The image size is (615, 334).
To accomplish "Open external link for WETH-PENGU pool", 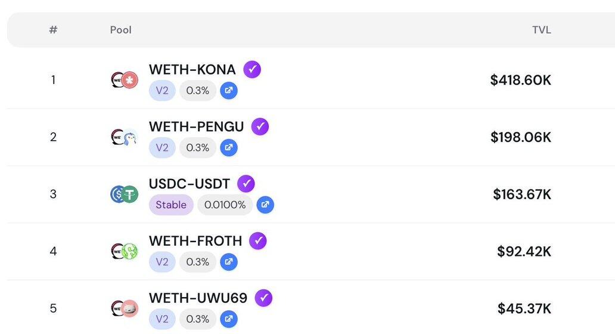I will coord(228,147).
